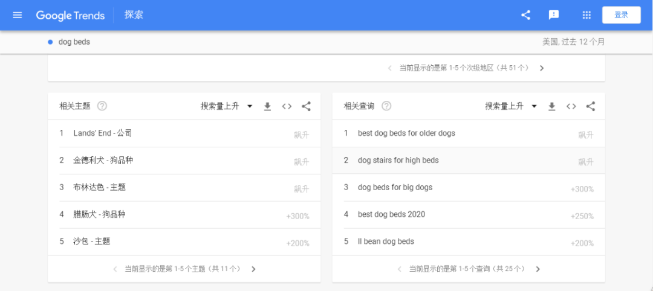The height and width of the screenshot is (291, 653).
Task: Open query best dog beds for older dogs
Action: pyautogui.click(x=406, y=133)
